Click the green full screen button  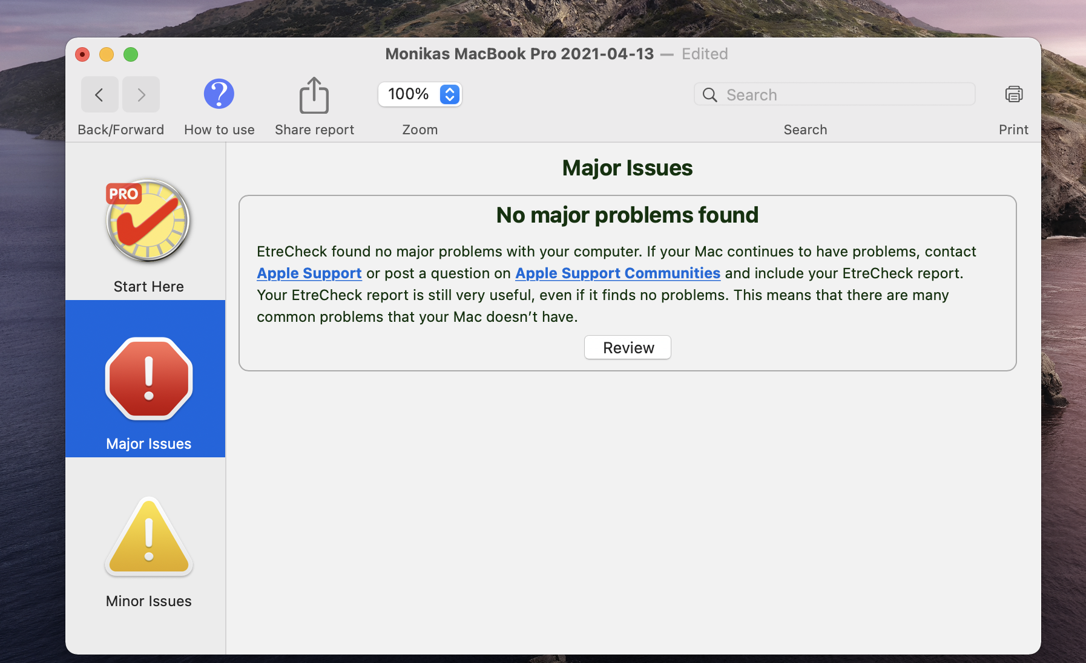point(131,54)
